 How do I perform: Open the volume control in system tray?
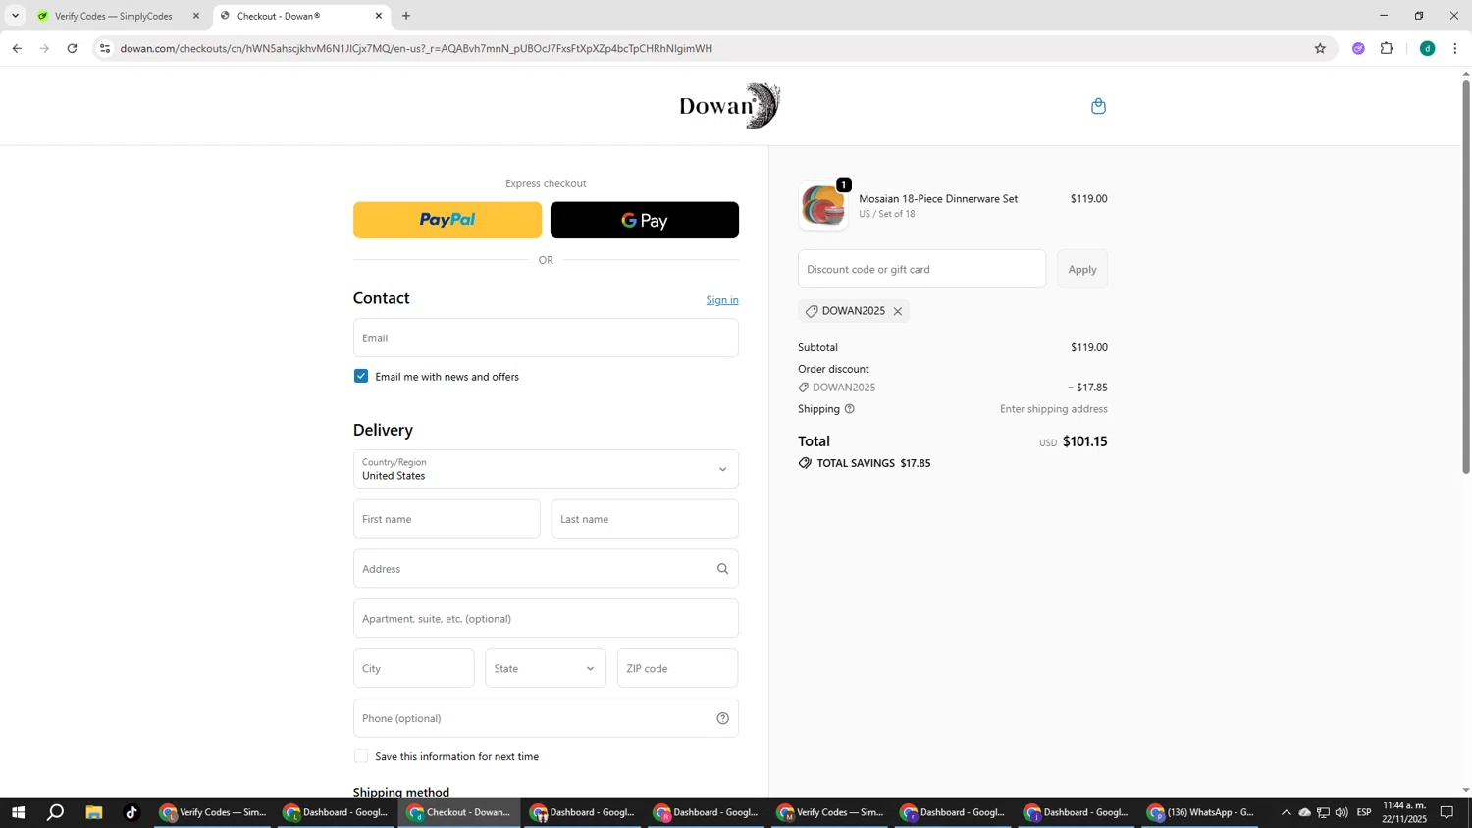click(x=1341, y=812)
